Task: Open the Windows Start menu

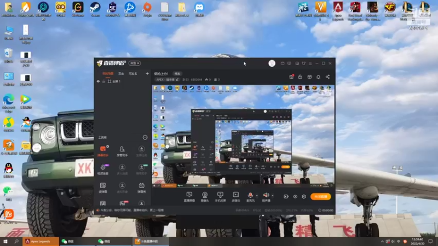Action: pos(5,241)
